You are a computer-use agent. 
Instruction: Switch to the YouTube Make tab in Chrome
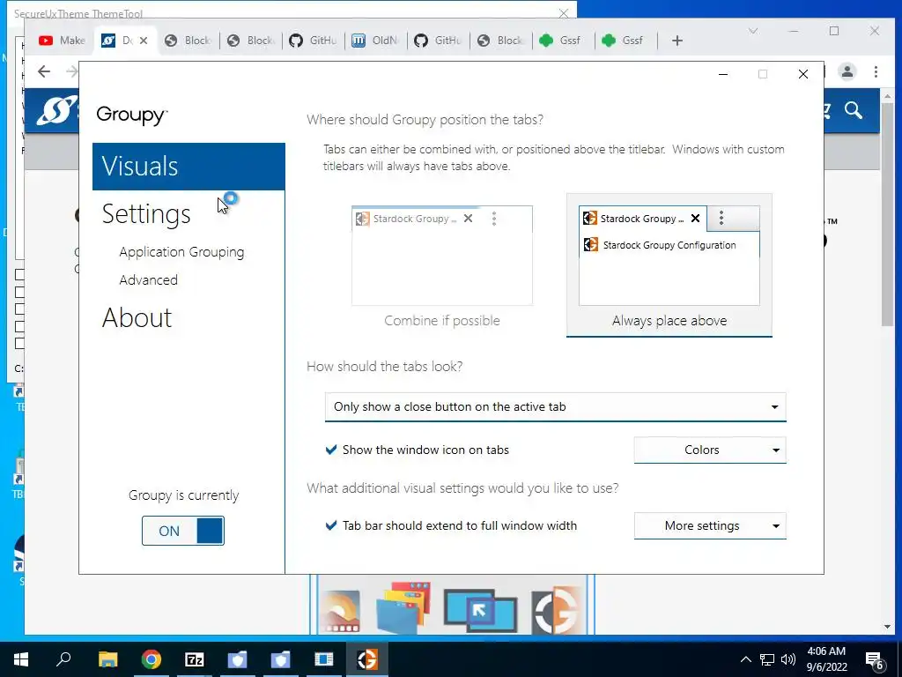tap(63, 41)
